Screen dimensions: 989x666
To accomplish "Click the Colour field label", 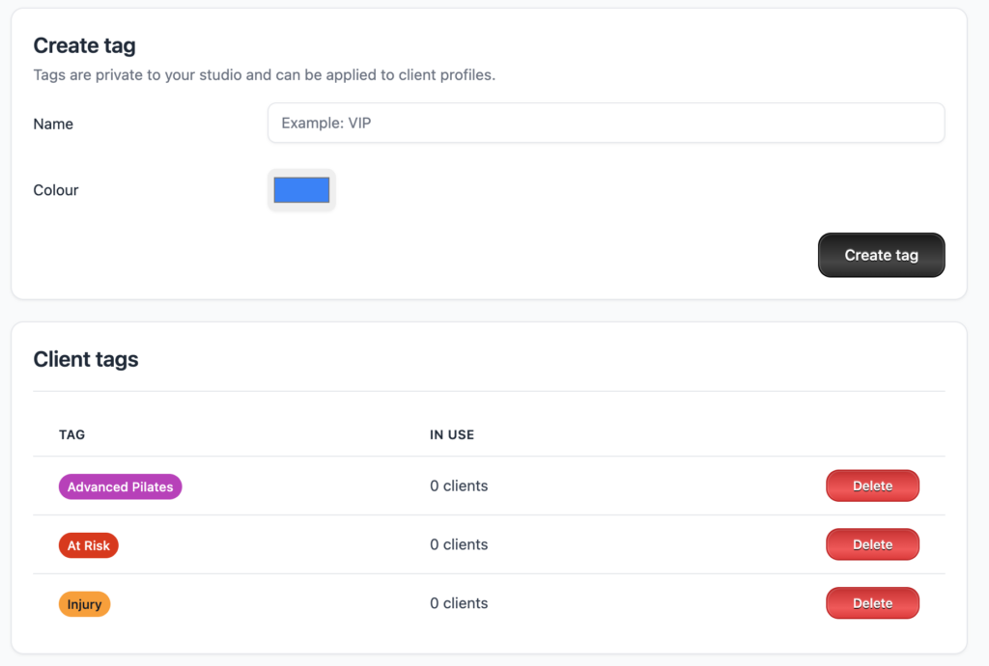I will point(56,191).
